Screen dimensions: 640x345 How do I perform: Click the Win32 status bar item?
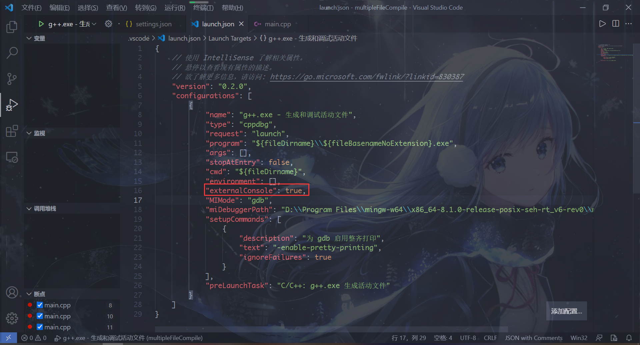(579, 338)
